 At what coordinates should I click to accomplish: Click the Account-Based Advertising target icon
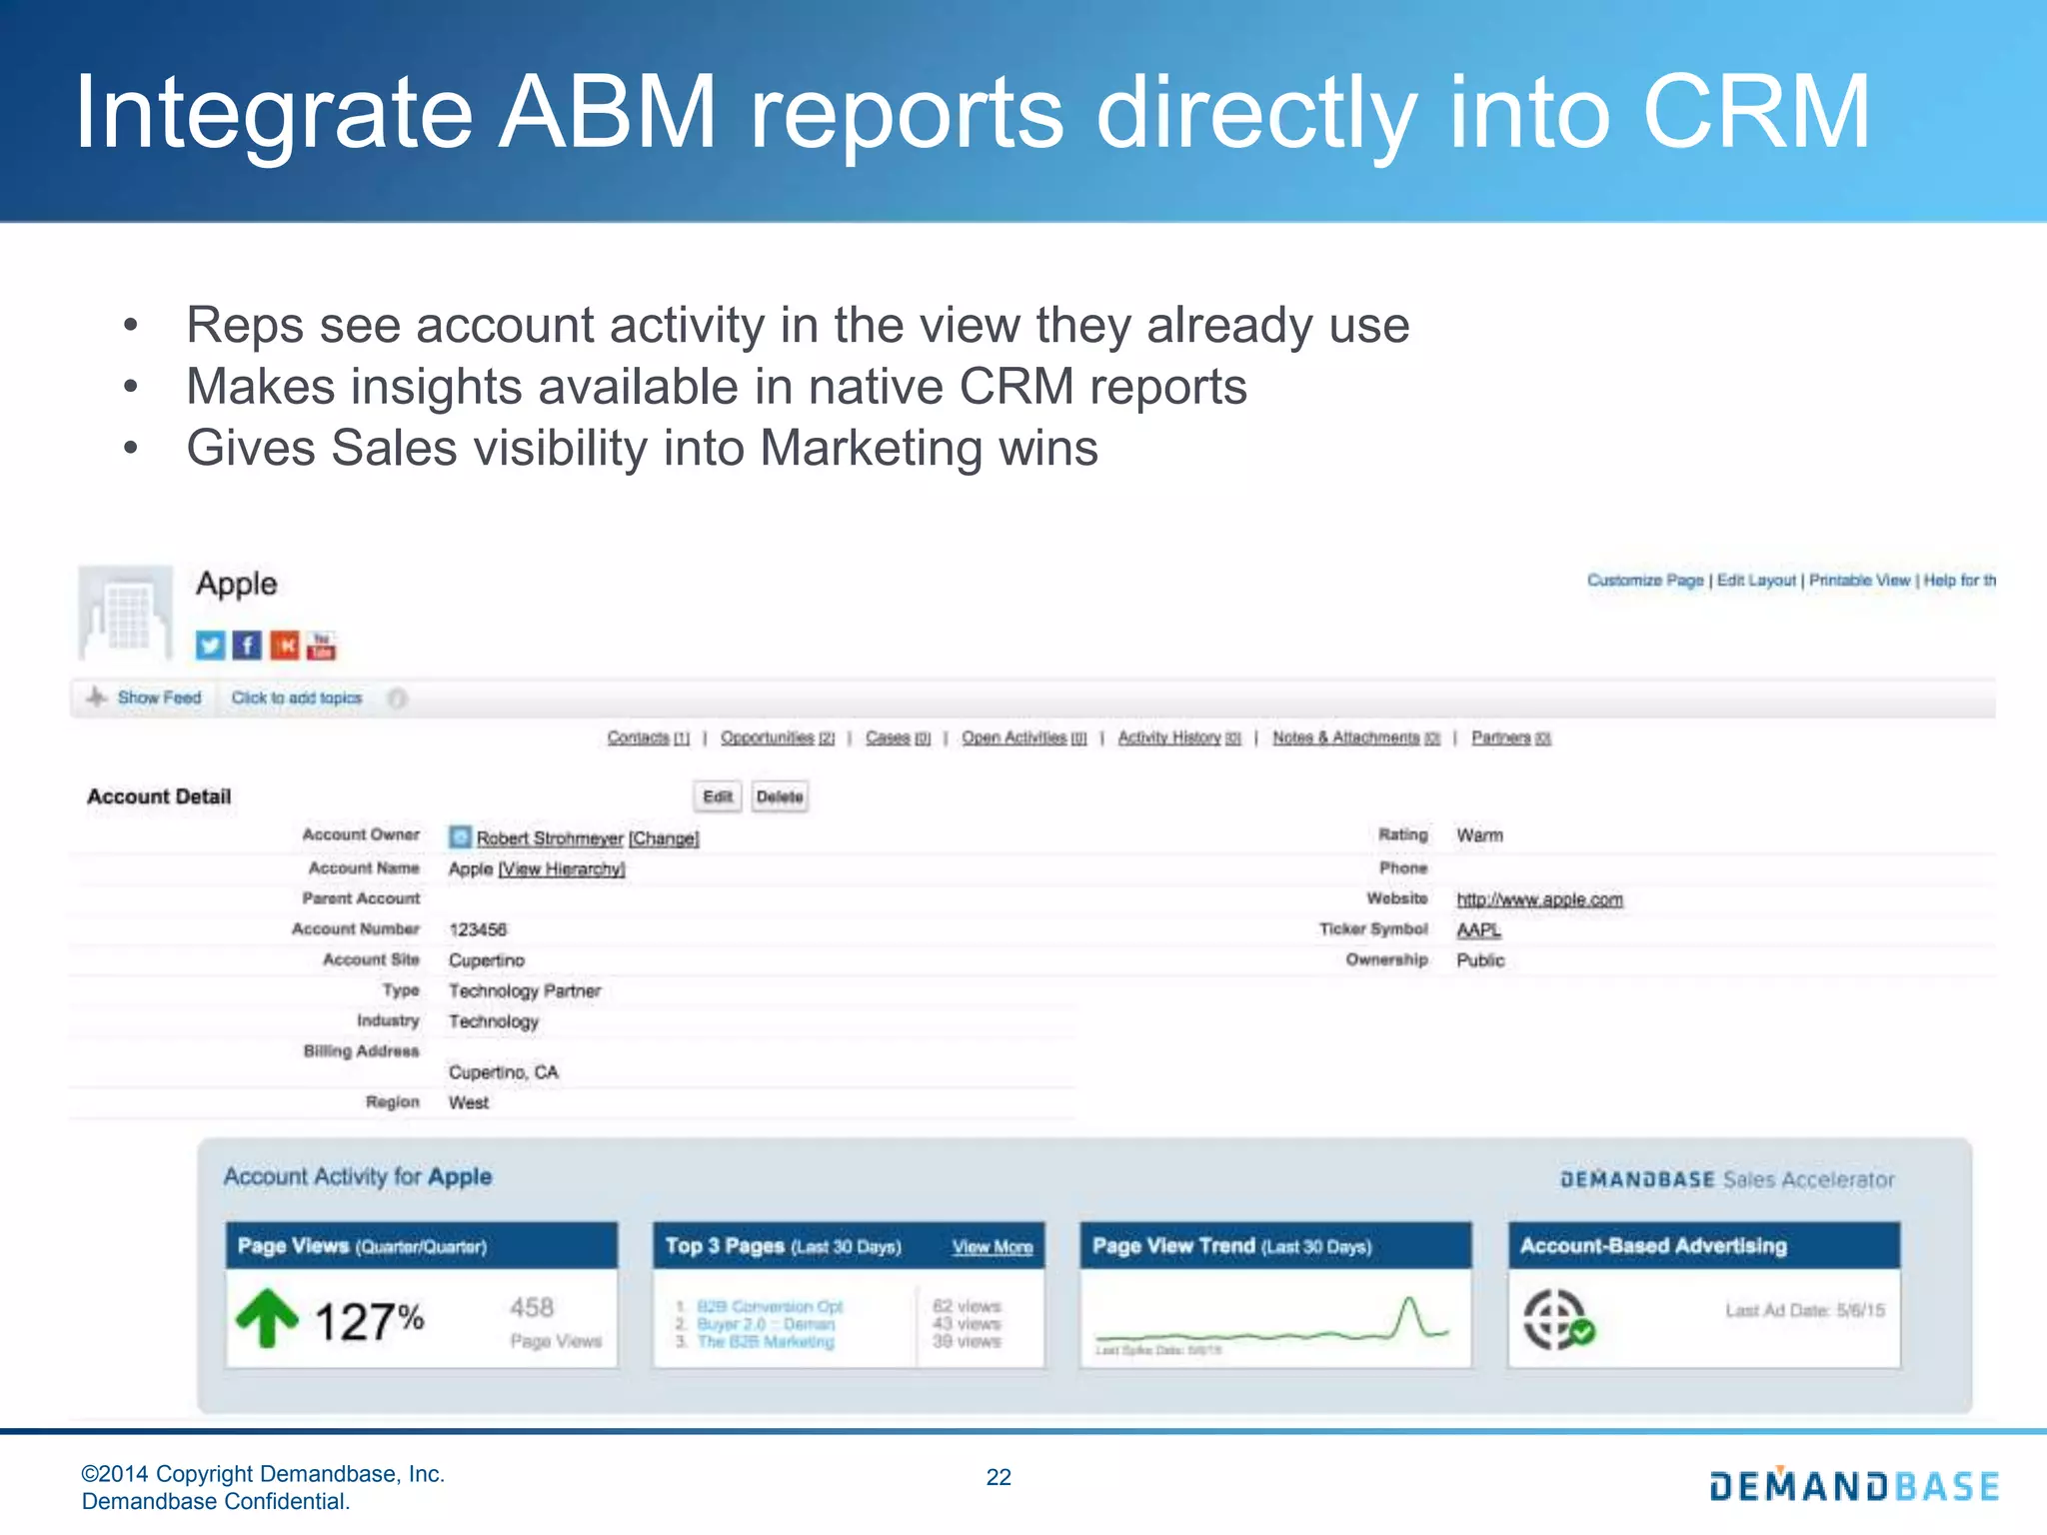(x=1557, y=1320)
